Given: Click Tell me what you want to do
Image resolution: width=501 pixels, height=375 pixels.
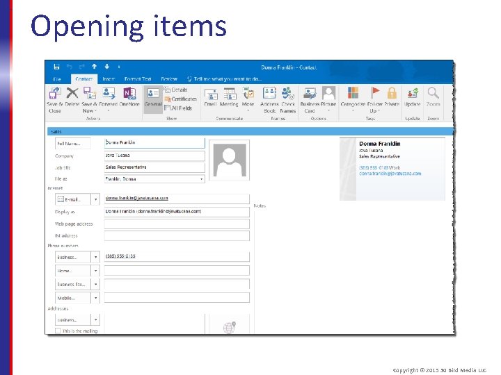Looking at the screenshot, I should (x=225, y=78).
